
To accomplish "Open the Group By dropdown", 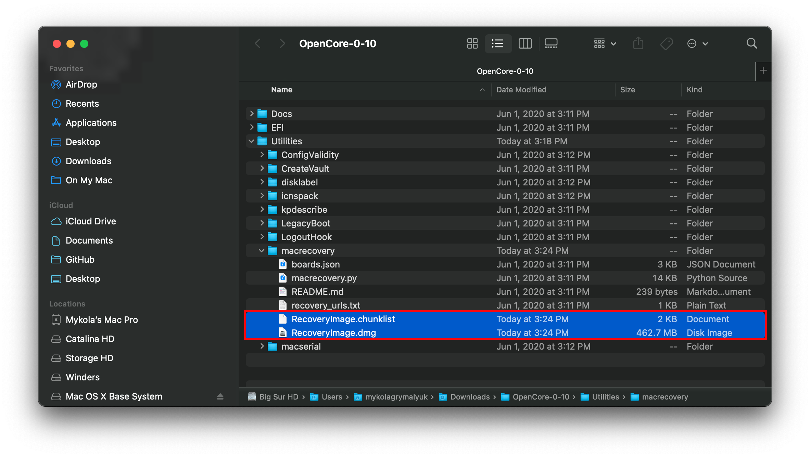I will [605, 43].
